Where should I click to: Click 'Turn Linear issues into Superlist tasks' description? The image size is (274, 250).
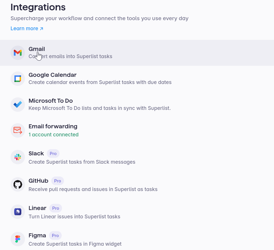[74, 217]
